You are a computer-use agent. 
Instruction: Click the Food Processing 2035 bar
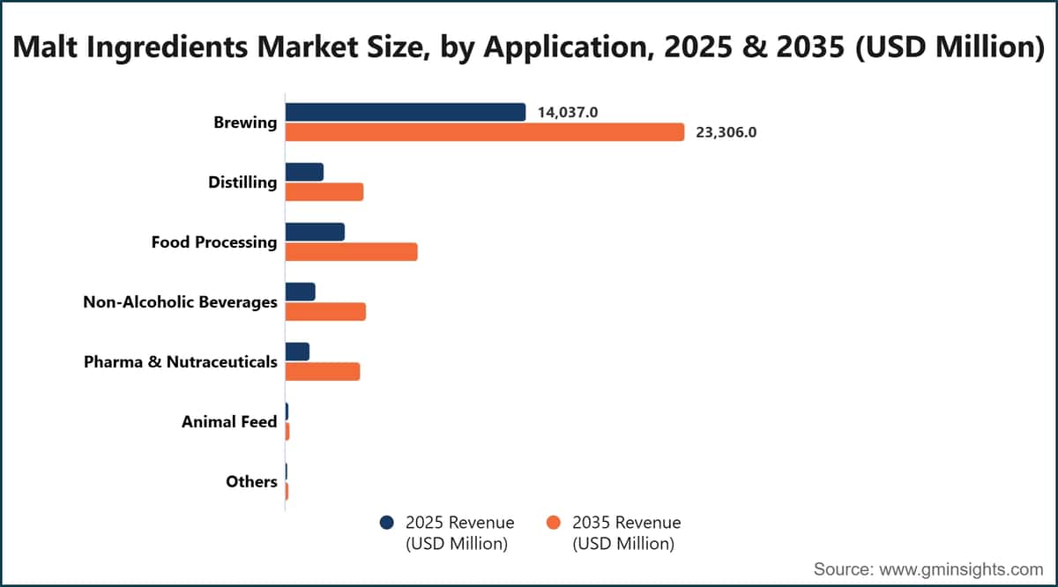coord(352,251)
